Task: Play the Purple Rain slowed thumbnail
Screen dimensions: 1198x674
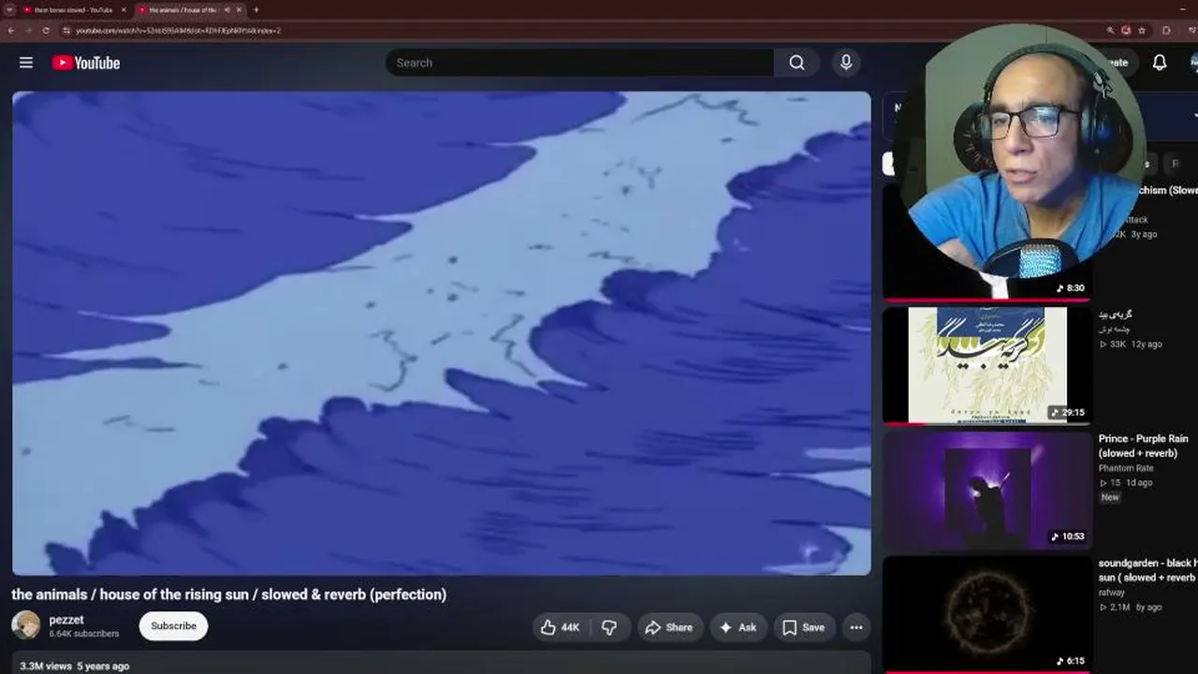Action: tap(986, 490)
